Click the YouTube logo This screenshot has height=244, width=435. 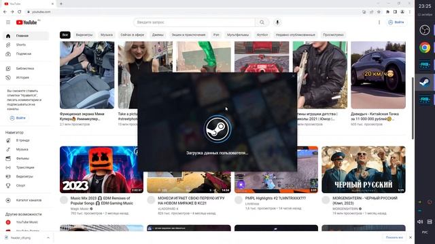[x=27, y=22]
